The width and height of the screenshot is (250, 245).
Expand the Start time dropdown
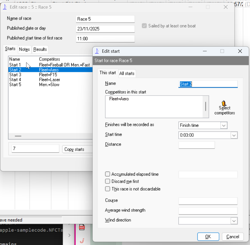[x=234, y=135]
